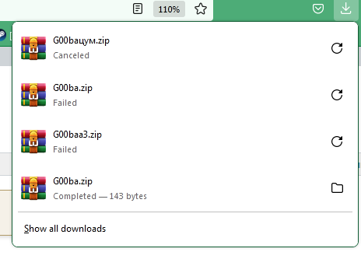This screenshot has height=280, width=361.
Task: Save page to Pocket
Action: [x=318, y=9]
